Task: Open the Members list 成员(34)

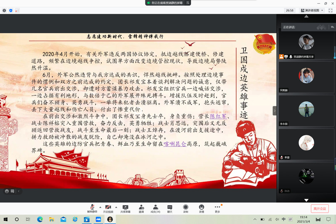Action: (x=155, y=208)
